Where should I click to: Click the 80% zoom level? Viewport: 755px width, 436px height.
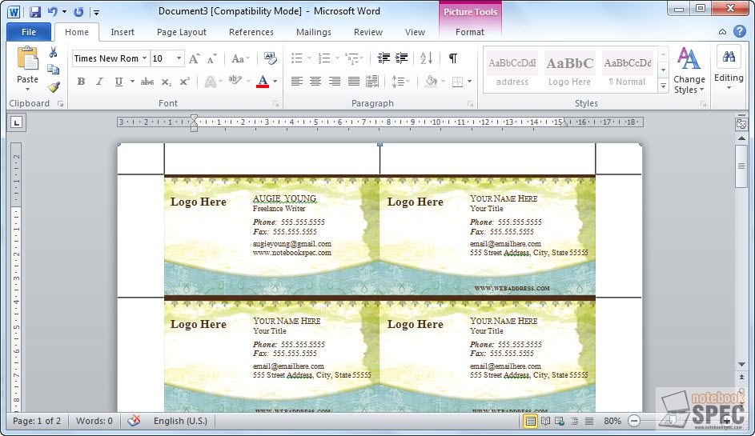[x=612, y=421]
